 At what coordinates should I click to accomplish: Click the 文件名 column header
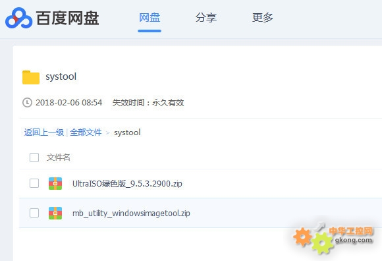coord(58,158)
